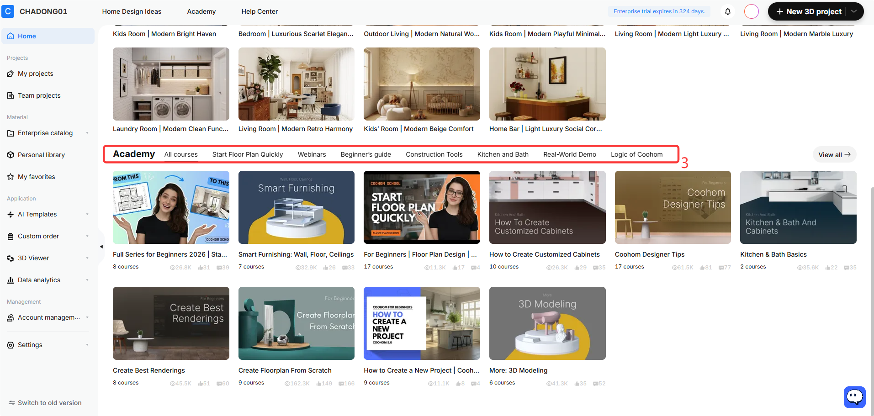Click 'Kids Room | Modern Bright Haven' title
Image resolution: width=874 pixels, height=416 pixels.
click(164, 34)
